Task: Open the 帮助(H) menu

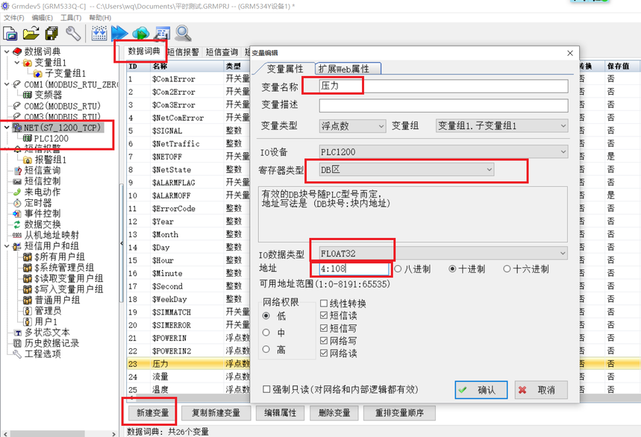Action: 100,18
